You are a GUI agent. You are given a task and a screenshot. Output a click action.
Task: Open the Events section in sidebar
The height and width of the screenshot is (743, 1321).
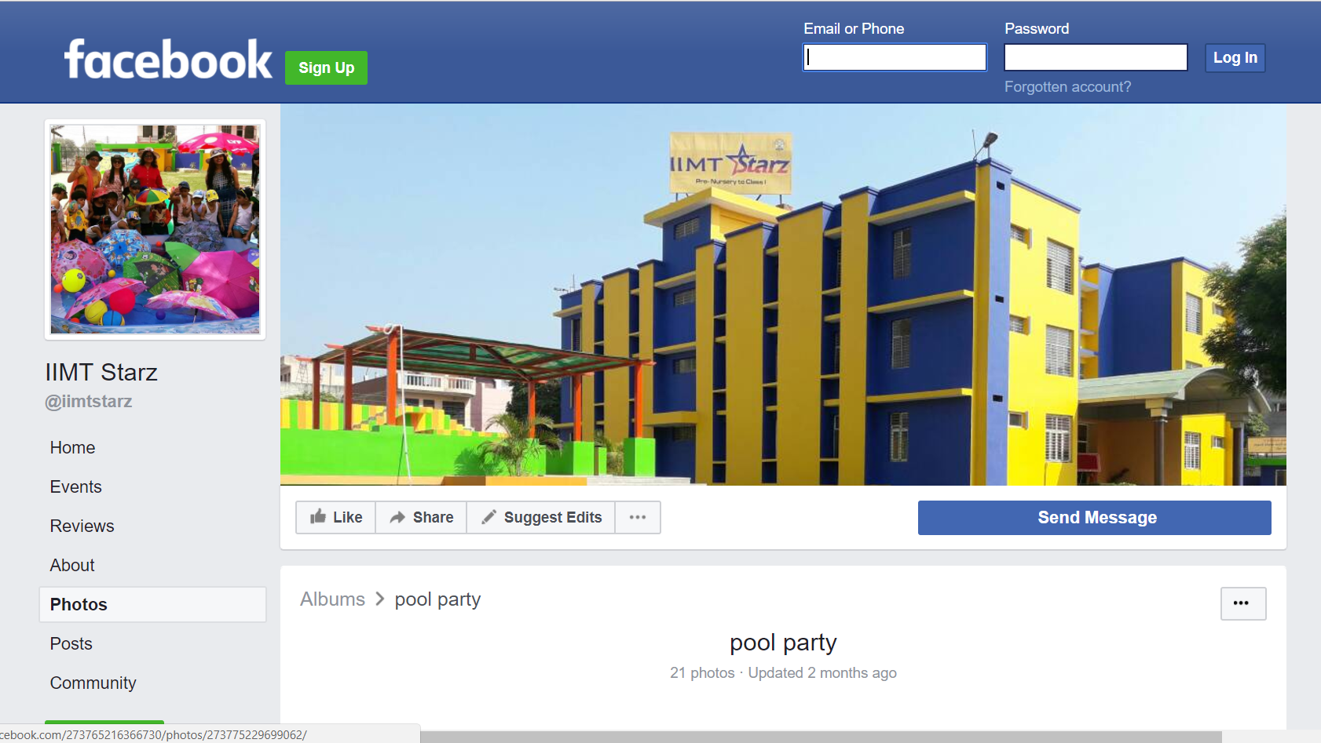(75, 487)
